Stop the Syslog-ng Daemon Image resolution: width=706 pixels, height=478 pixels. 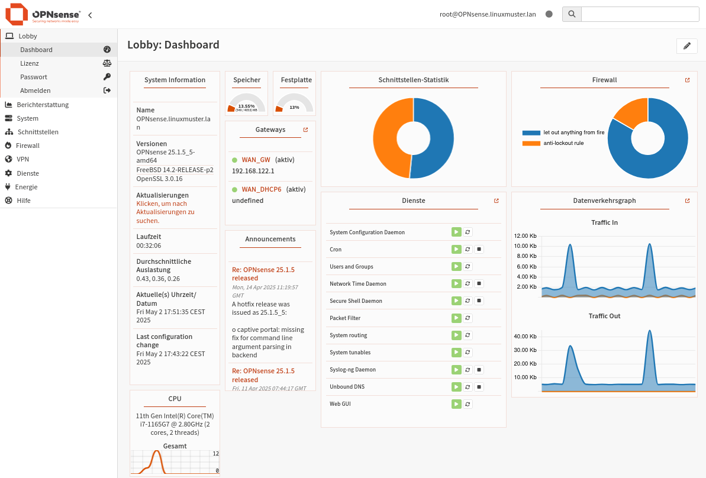pyautogui.click(x=479, y=370)
